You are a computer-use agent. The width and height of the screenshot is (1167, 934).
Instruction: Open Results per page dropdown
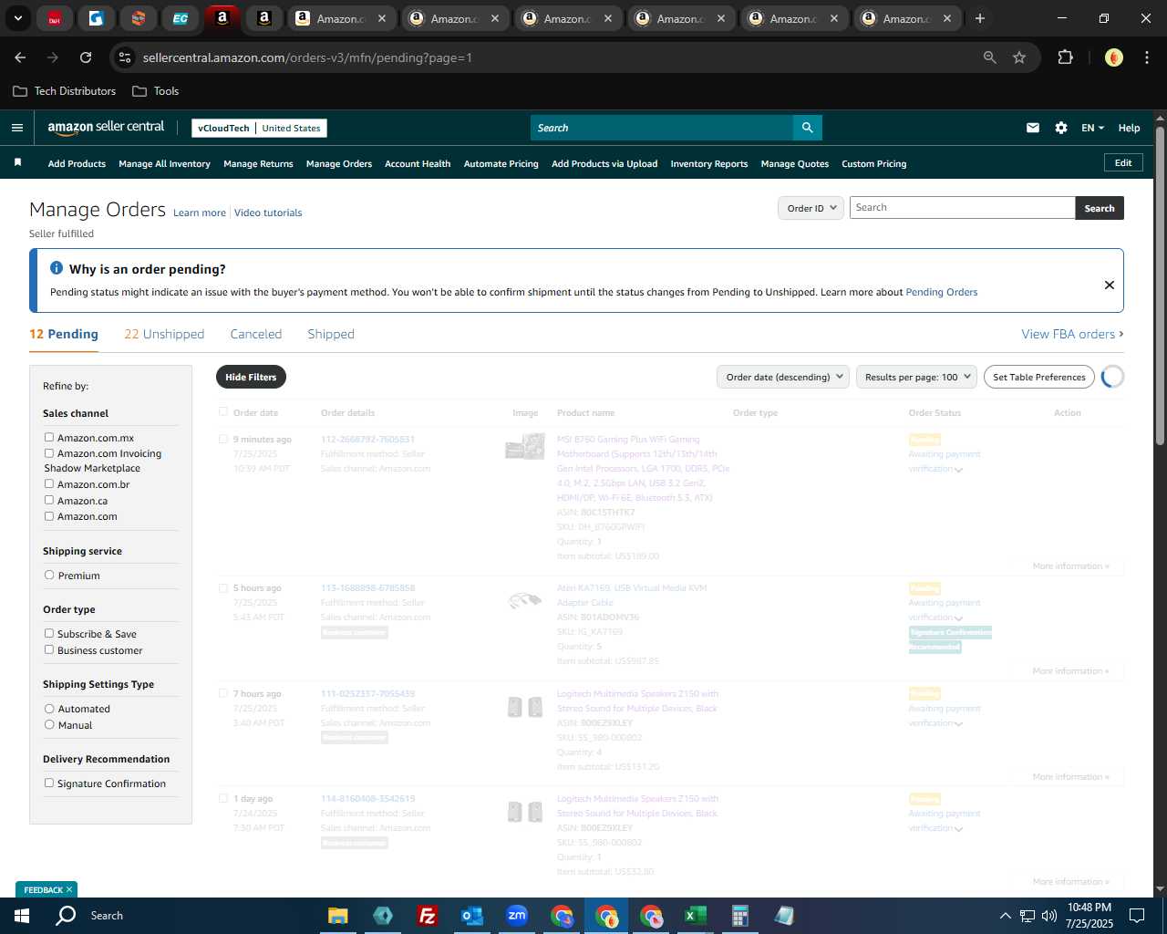coord(916,377)
